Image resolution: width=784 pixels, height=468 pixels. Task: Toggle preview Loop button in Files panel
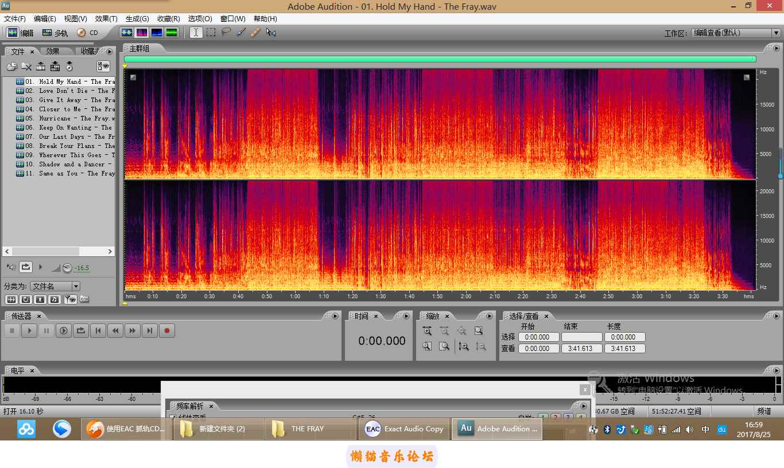pos(26,267)
